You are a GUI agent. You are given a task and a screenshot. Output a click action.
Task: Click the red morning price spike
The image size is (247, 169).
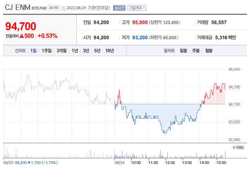click(119, 97)
